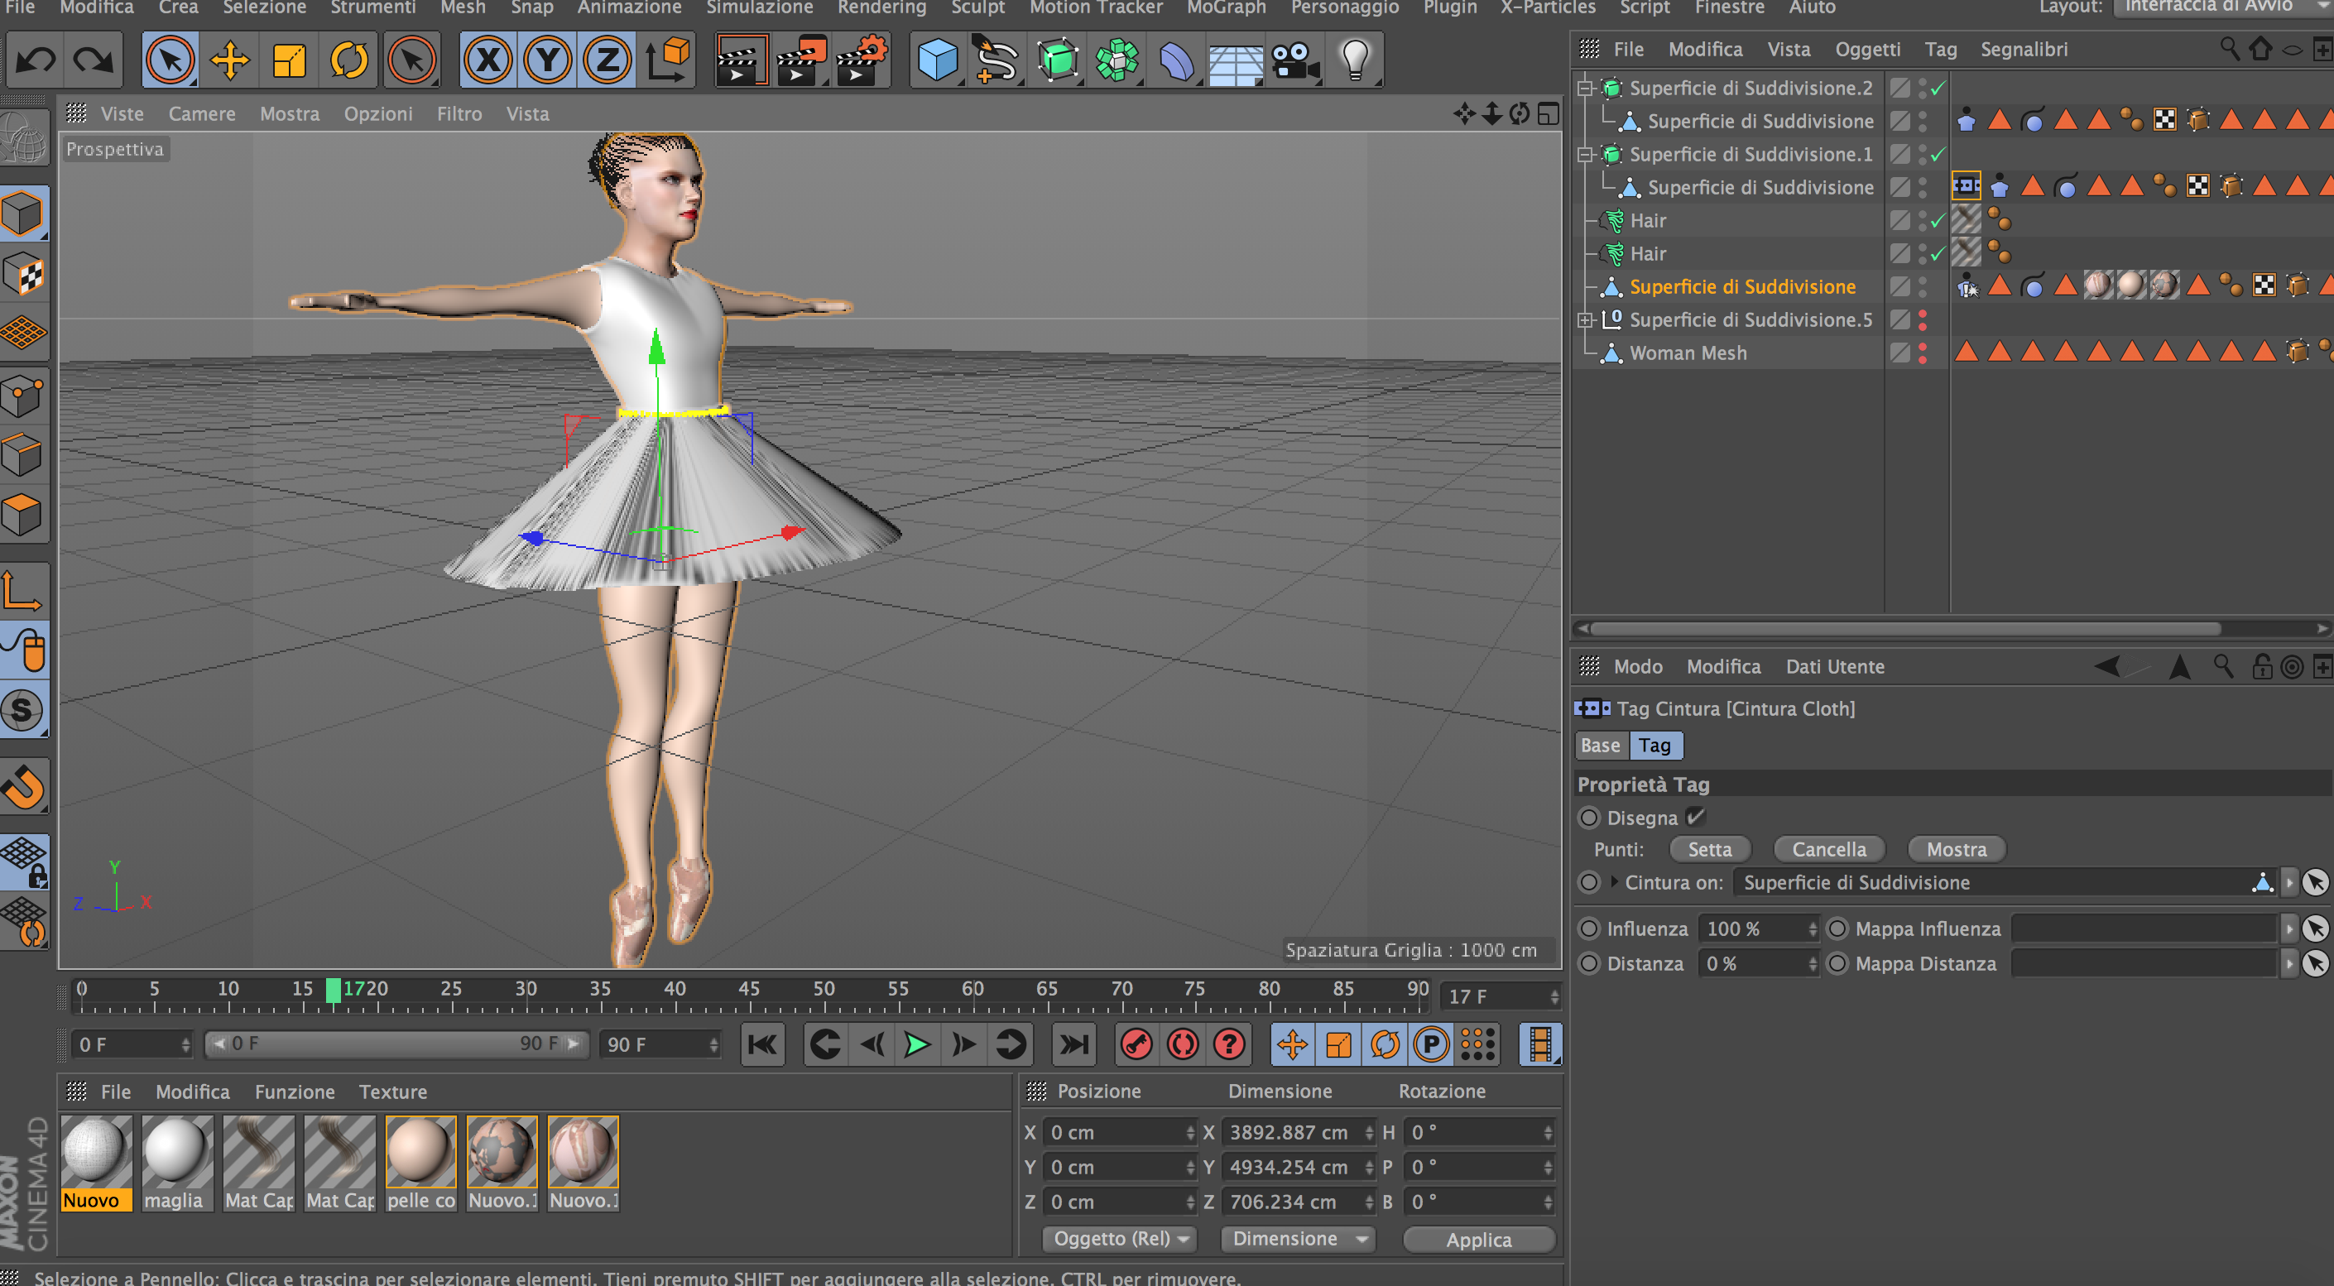Screen dimensions: 2334x1286
Task: Click the Setta points button
Action: point(1709,850)
